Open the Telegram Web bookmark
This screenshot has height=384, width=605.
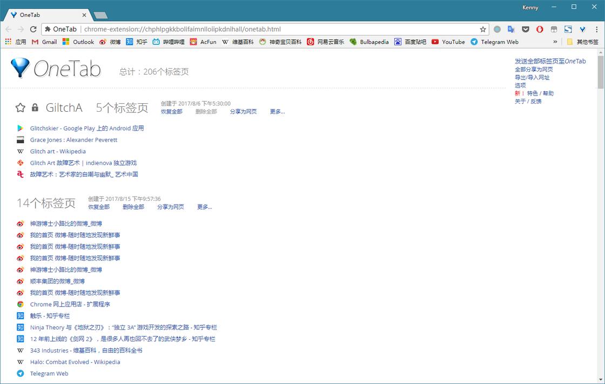click(x=494, y=42)
